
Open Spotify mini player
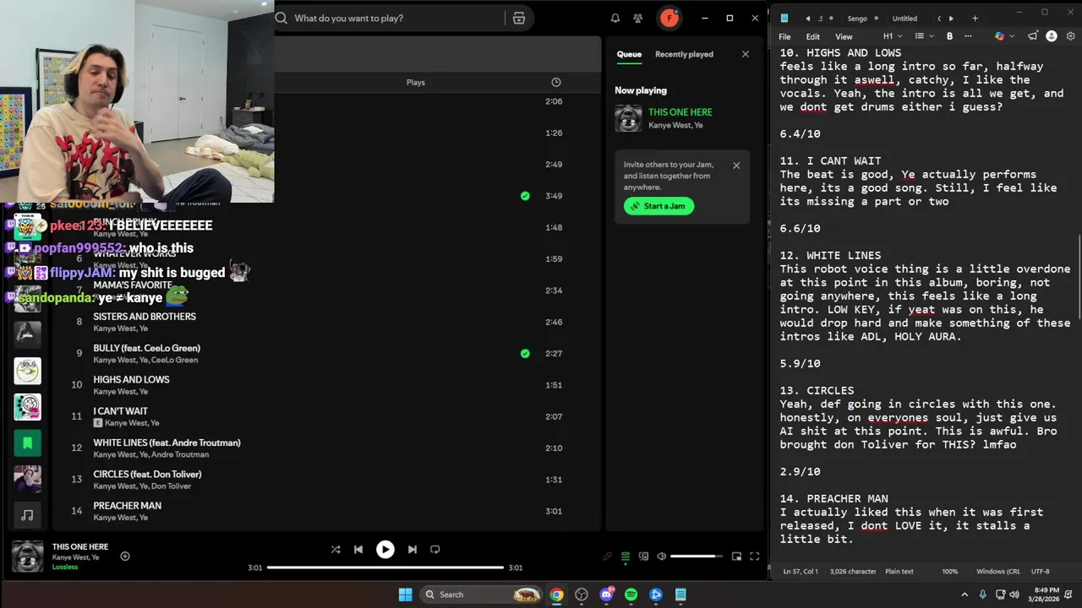736,556
